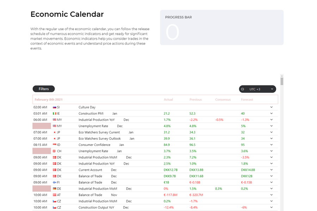Image resolution: width=317 pixels, height=211 pixels.
Task: Click the calendar's vertical scrollbar thumb
Action: [282, 81]
